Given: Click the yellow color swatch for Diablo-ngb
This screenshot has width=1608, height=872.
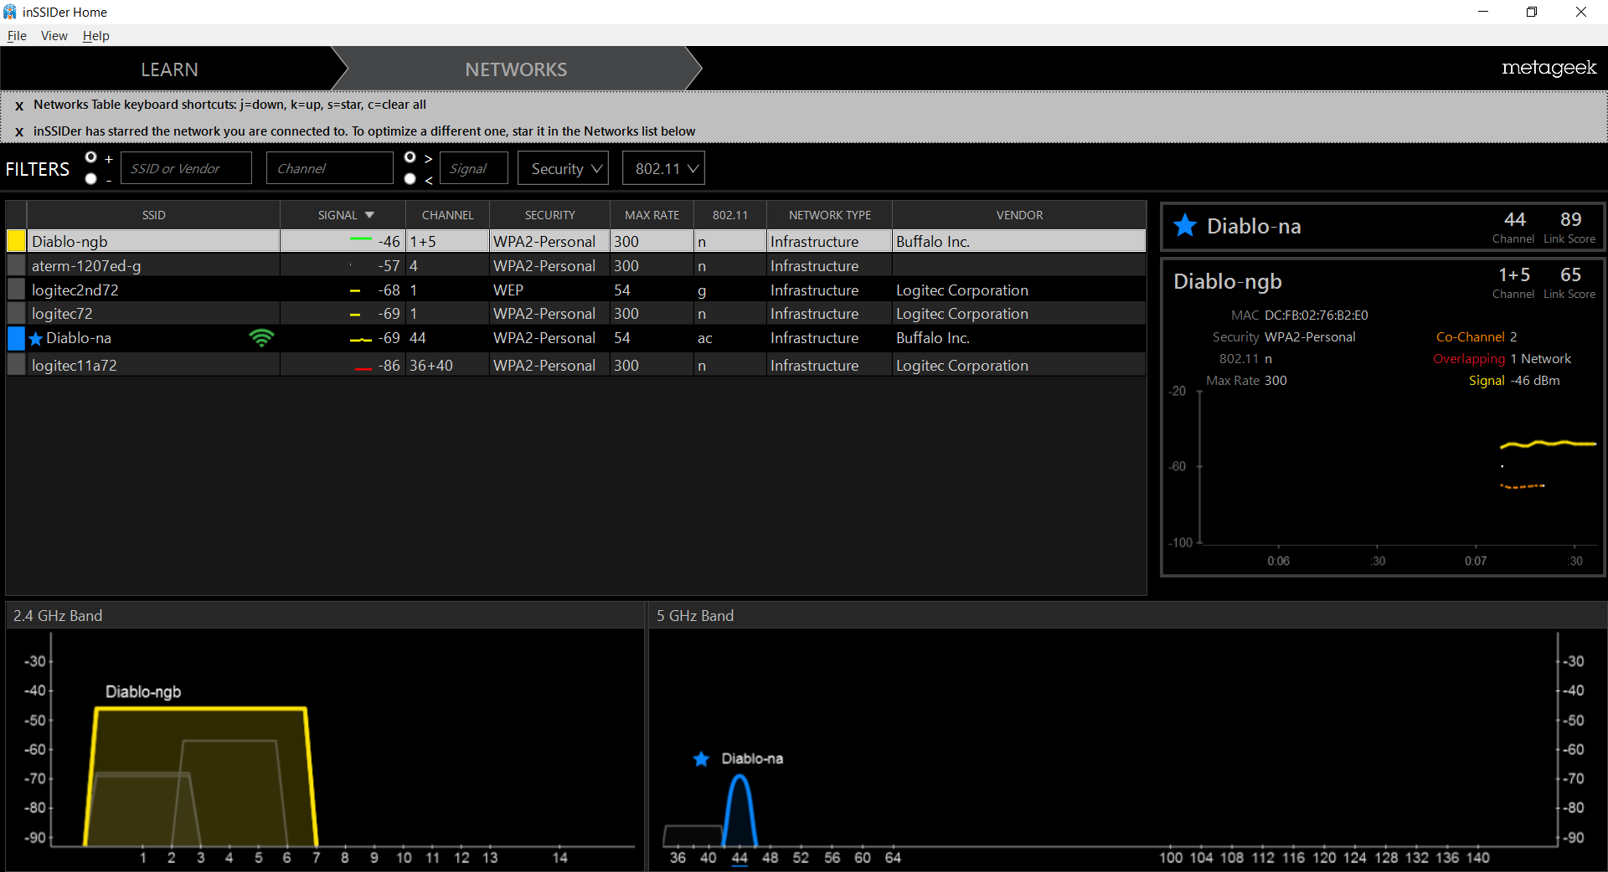Looking at the screenshot, I should click(x=17, y=241).
